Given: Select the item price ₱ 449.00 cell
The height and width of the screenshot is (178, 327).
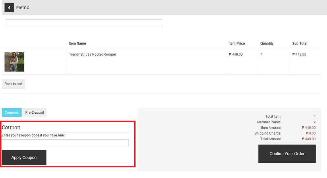Looking at the screenshot, I should [x=236, y=54].
